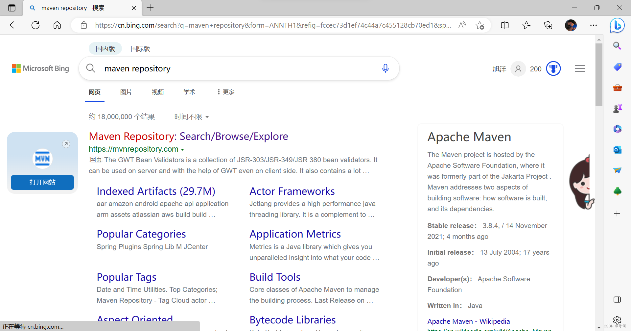Click the page vertical scrollbar thumb
631x331 pixels.
pyautogui.click(x=599, y=74)
